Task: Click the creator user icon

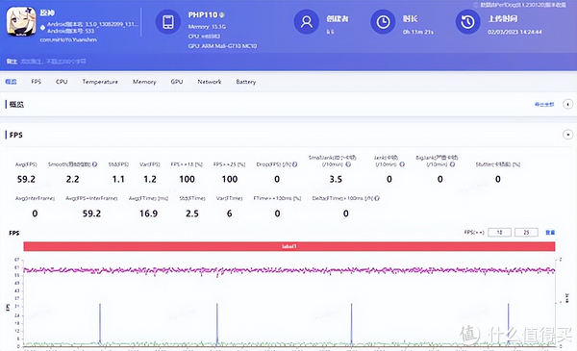Action: (307, 22)
